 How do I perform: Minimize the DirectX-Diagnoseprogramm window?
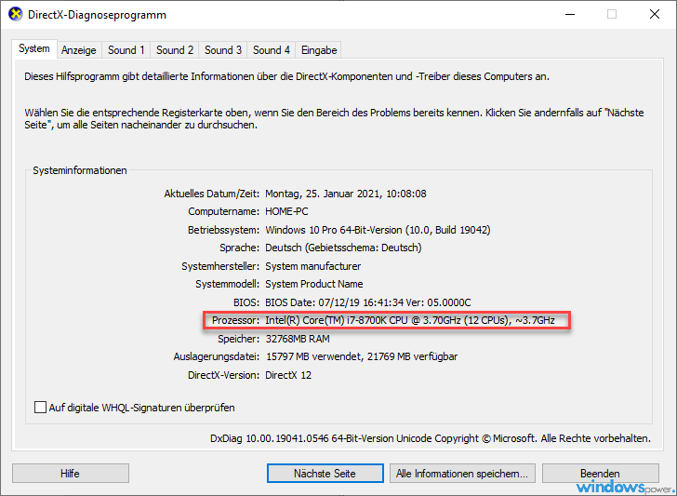pos(570,14)
